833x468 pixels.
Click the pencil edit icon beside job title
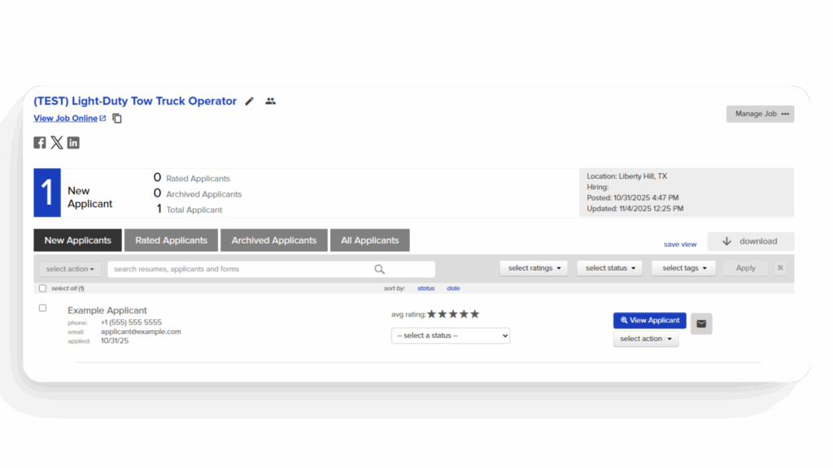[250, 102]
